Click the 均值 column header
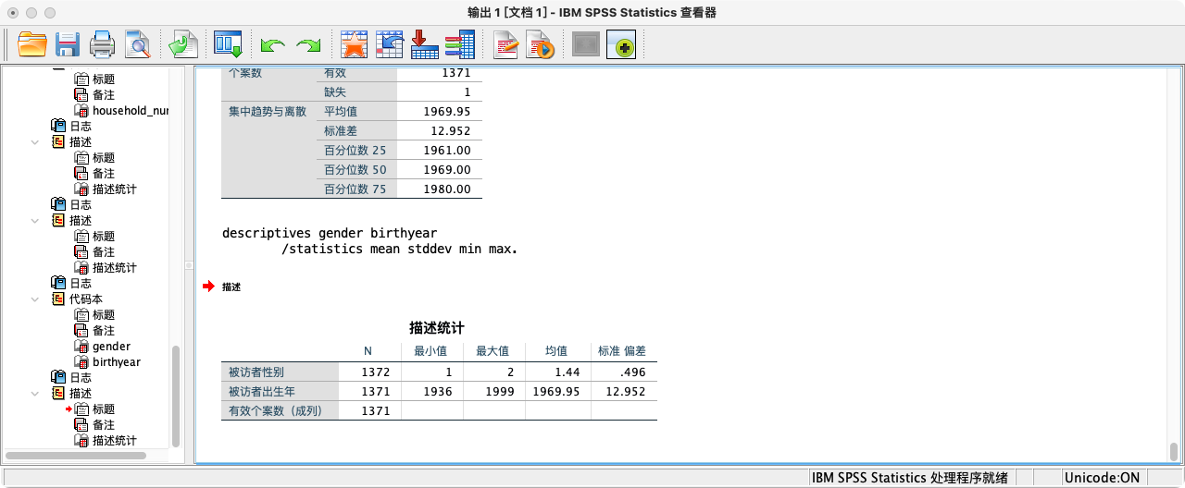The width and height of the screenshot is (1185, 488). (x=555, y=351)
